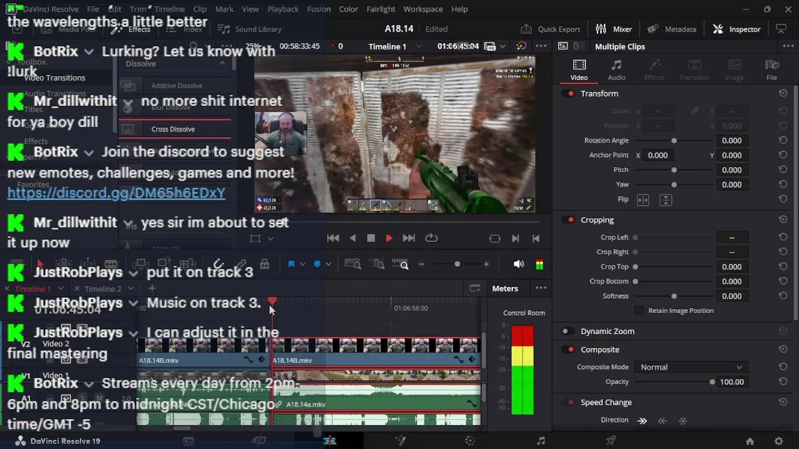This screenshot has width=799, height=449.
Task: Open the Sound Library
Action: [x=250, y=29]
